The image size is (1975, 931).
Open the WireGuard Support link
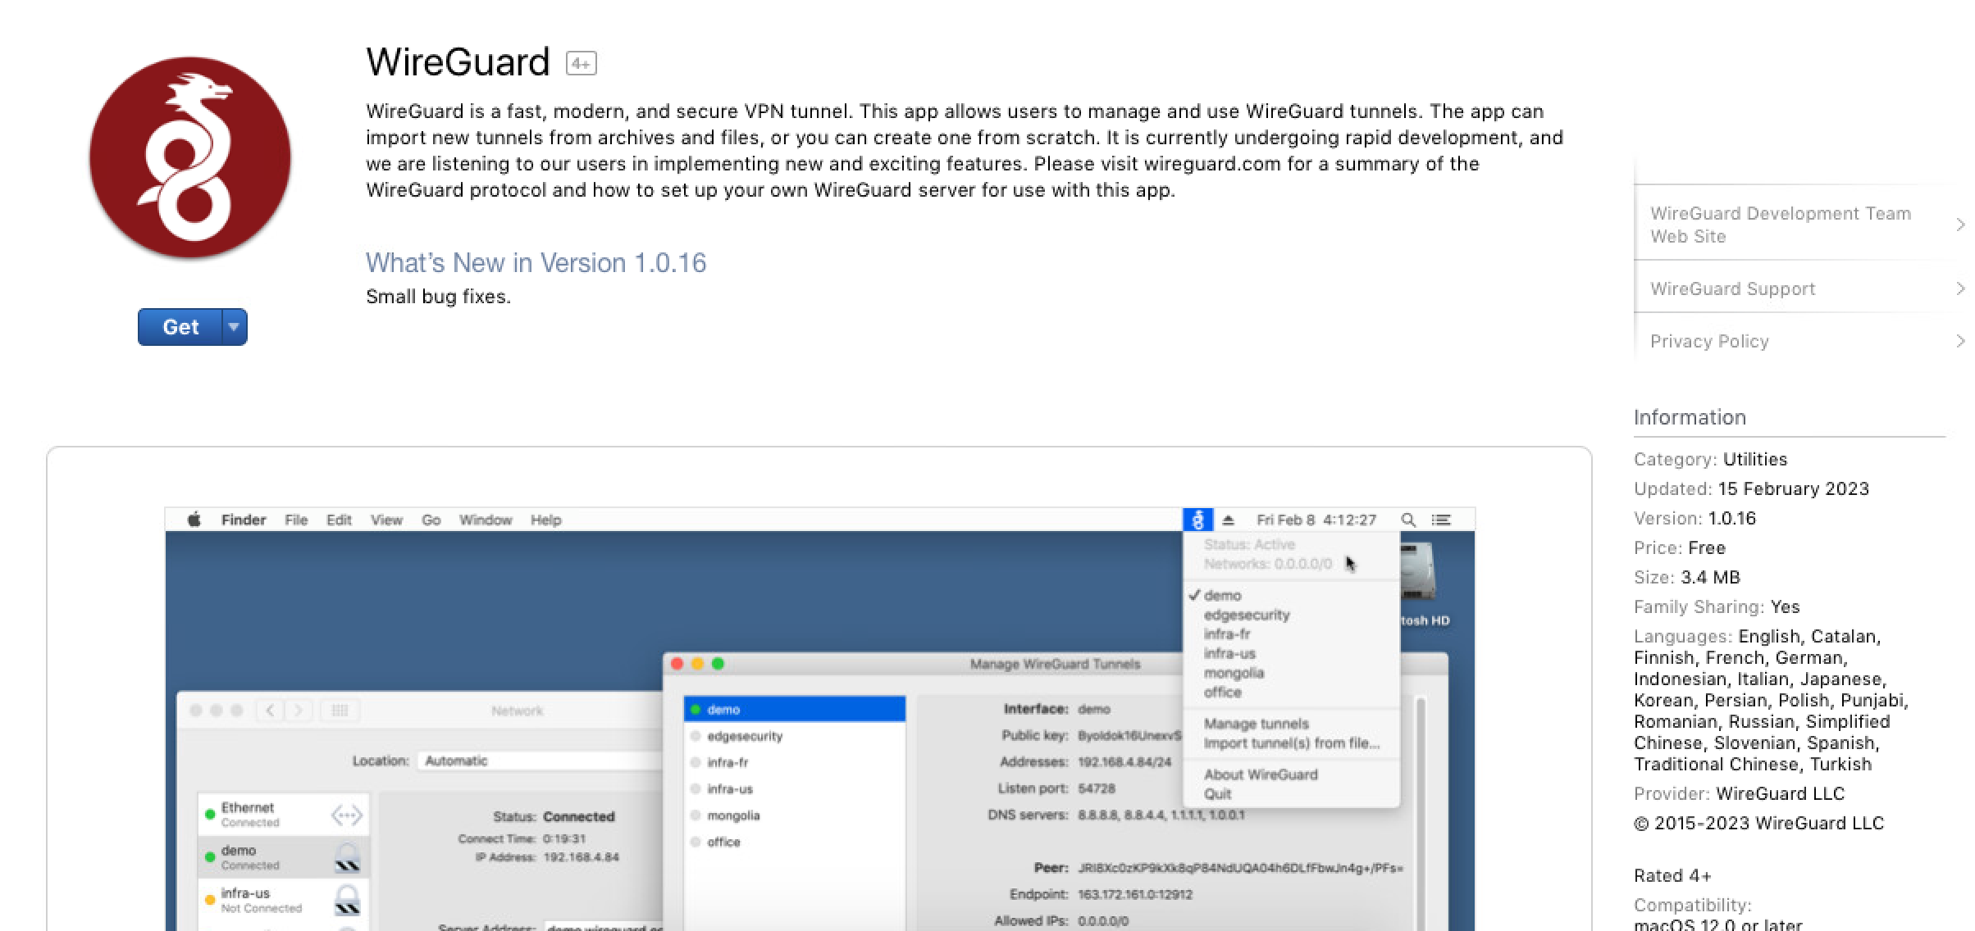pos(1732,288)
